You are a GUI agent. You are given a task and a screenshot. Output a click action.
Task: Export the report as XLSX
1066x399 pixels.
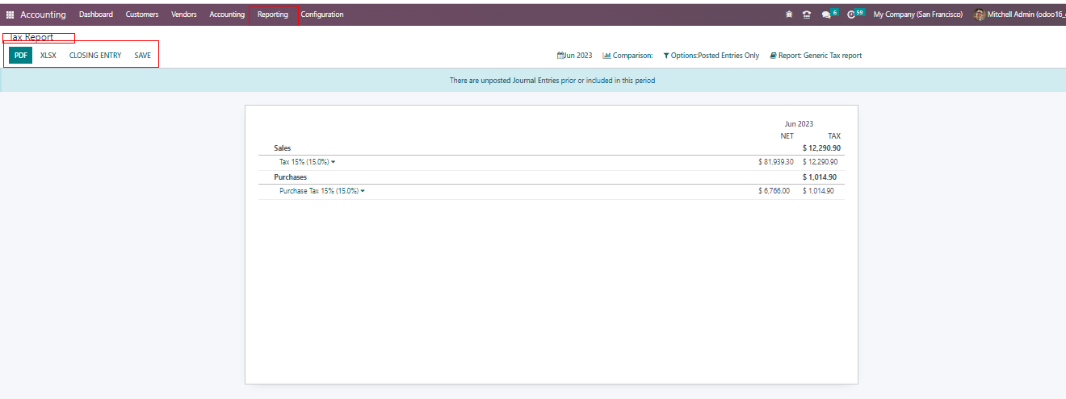48,56
